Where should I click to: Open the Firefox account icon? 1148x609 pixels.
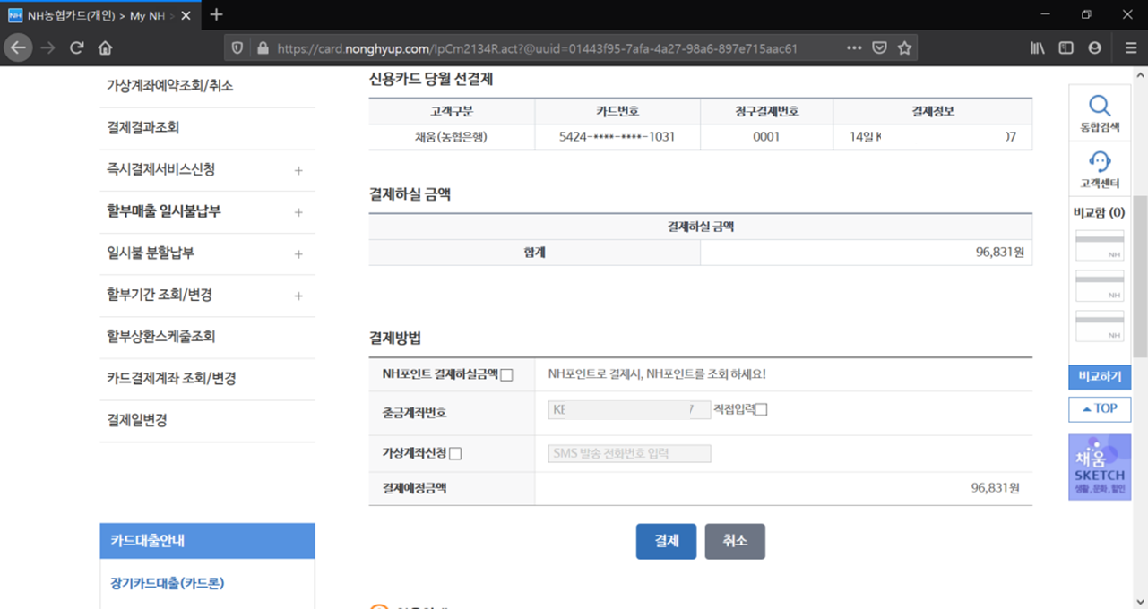click(x=1094, y=48)
